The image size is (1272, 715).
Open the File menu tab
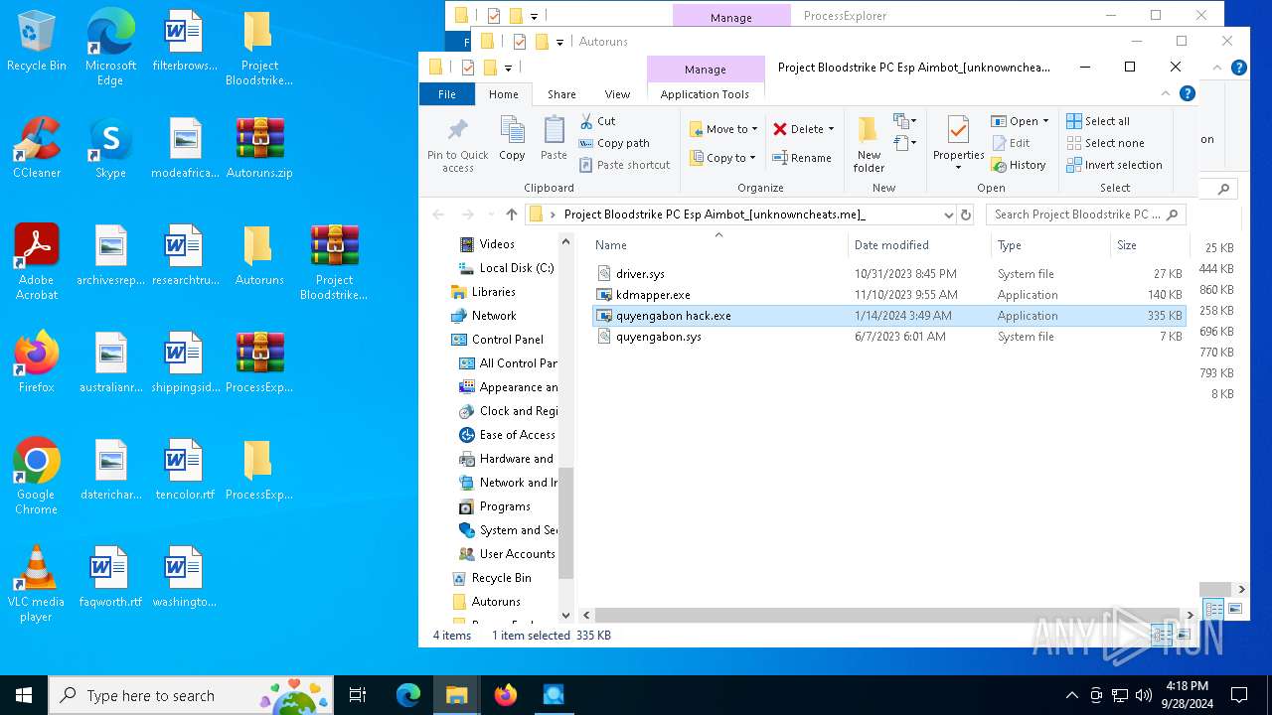[447, 94]
